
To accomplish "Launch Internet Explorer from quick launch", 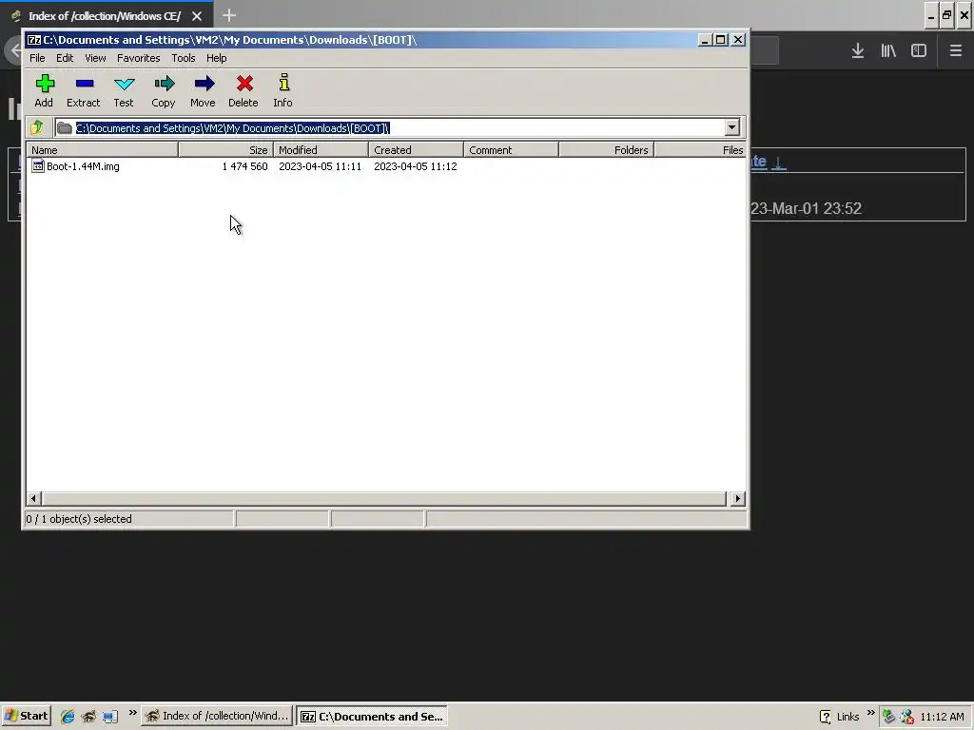I will (68, 717).
